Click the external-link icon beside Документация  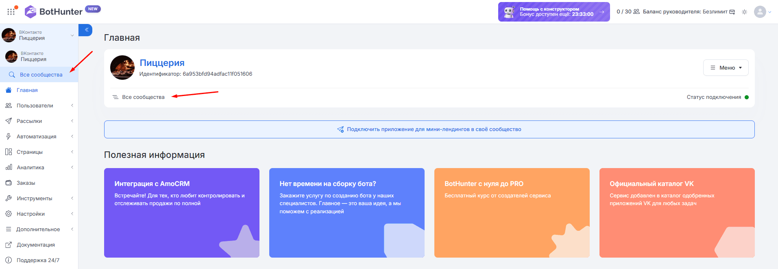[9, 245]
